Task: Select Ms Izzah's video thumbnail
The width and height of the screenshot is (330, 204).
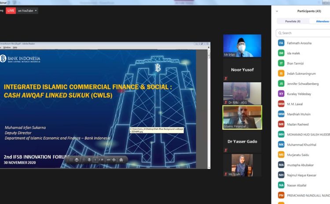Action: (x=242, y=165)
